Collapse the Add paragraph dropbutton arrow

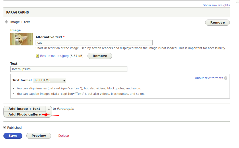point(48,109)
